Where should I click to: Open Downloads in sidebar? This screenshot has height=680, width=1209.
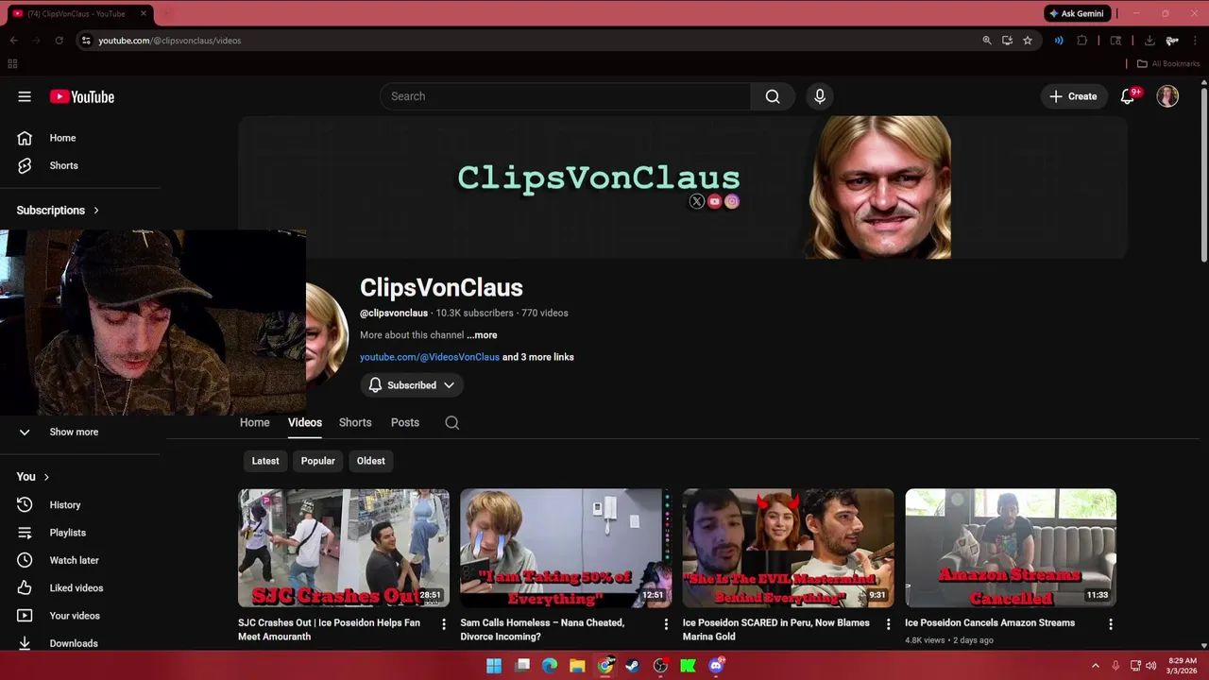[73, 643]
